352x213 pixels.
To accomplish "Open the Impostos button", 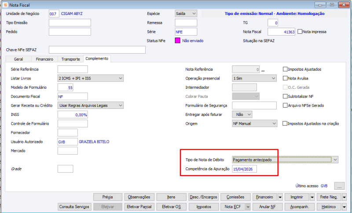I will pyautogui.click(x=203, y=207).
